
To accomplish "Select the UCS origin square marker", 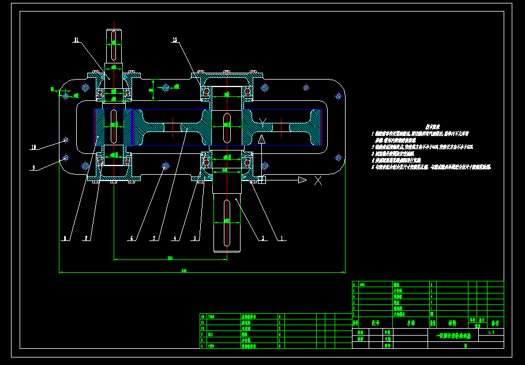I will click(261, 180).
